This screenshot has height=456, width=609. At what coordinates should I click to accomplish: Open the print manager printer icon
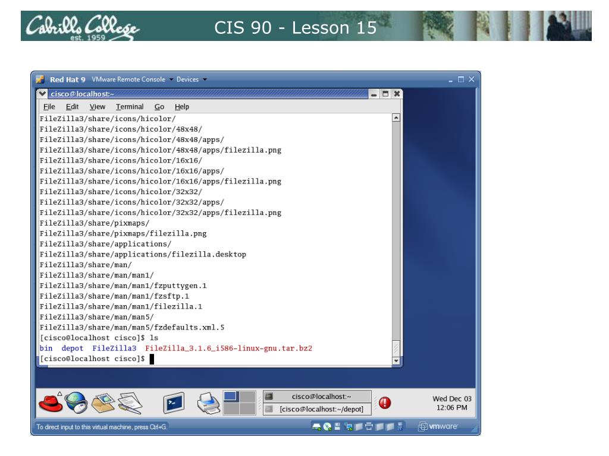coord(209,403)
